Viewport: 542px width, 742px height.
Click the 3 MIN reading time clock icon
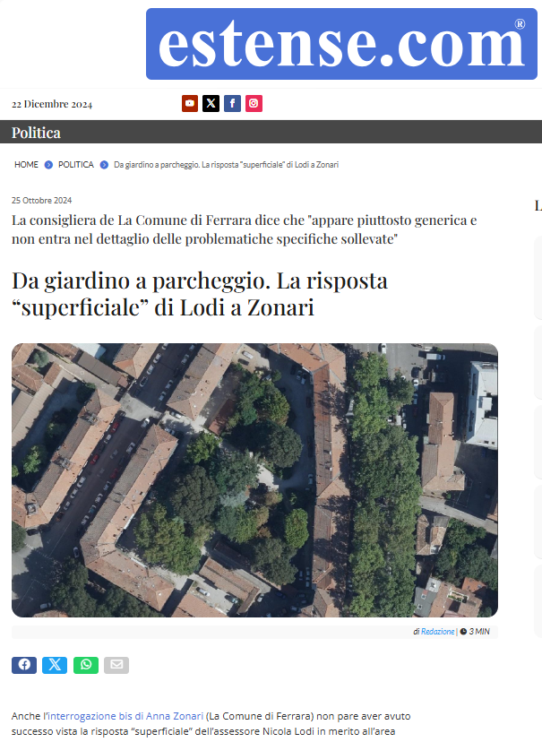click(x=463, y=631)
